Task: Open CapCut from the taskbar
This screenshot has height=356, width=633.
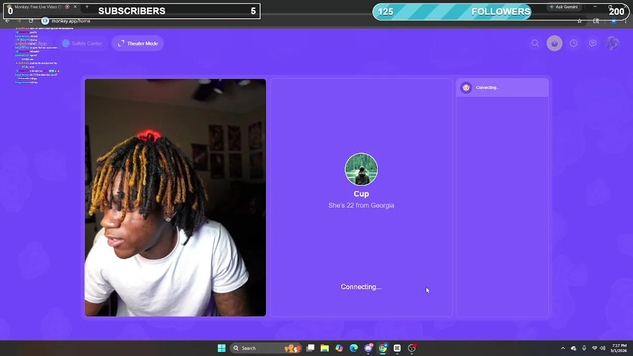Action: (397, 348)
